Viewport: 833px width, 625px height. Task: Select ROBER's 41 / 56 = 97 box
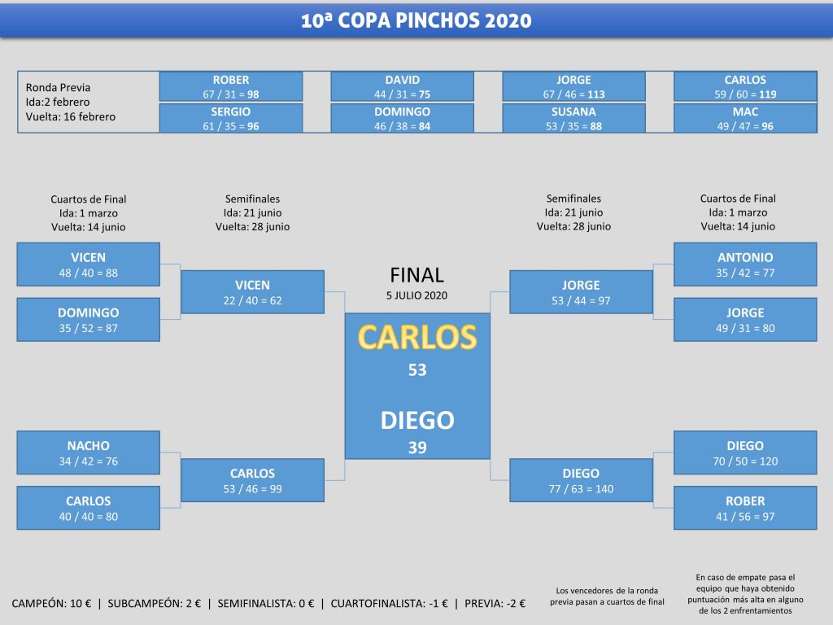click(745, 509)
